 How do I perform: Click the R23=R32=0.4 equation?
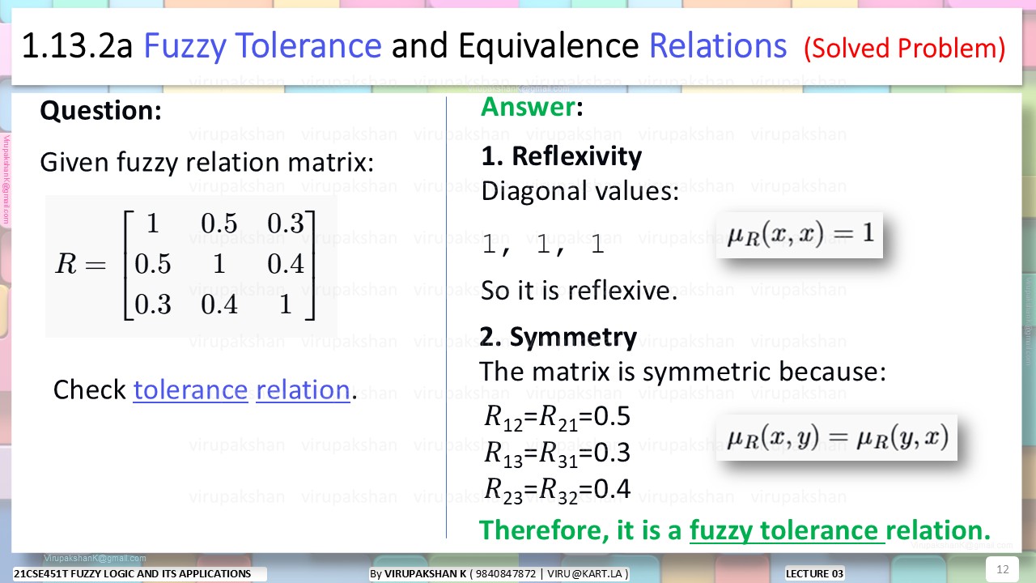[x=557, y=490]
